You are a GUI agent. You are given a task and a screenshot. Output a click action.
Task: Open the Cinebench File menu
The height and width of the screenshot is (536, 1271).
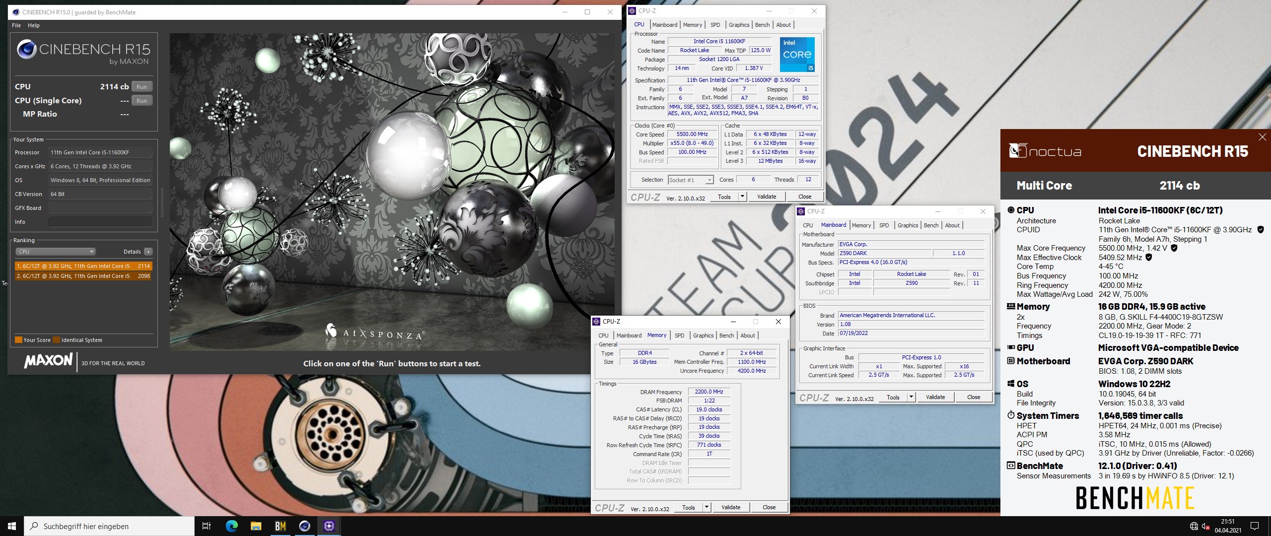pos(16,25)
